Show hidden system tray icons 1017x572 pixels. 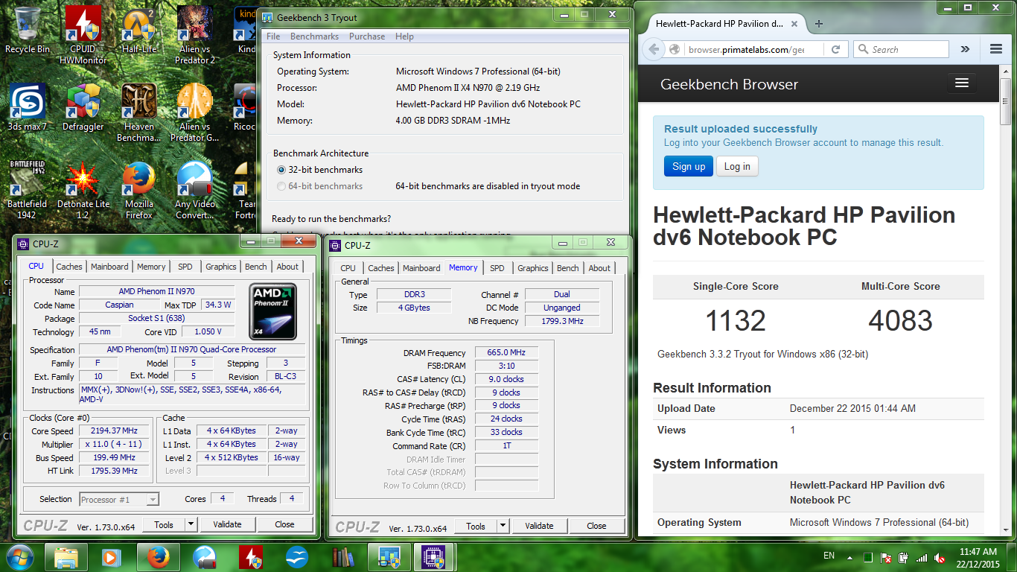[852, 557]
